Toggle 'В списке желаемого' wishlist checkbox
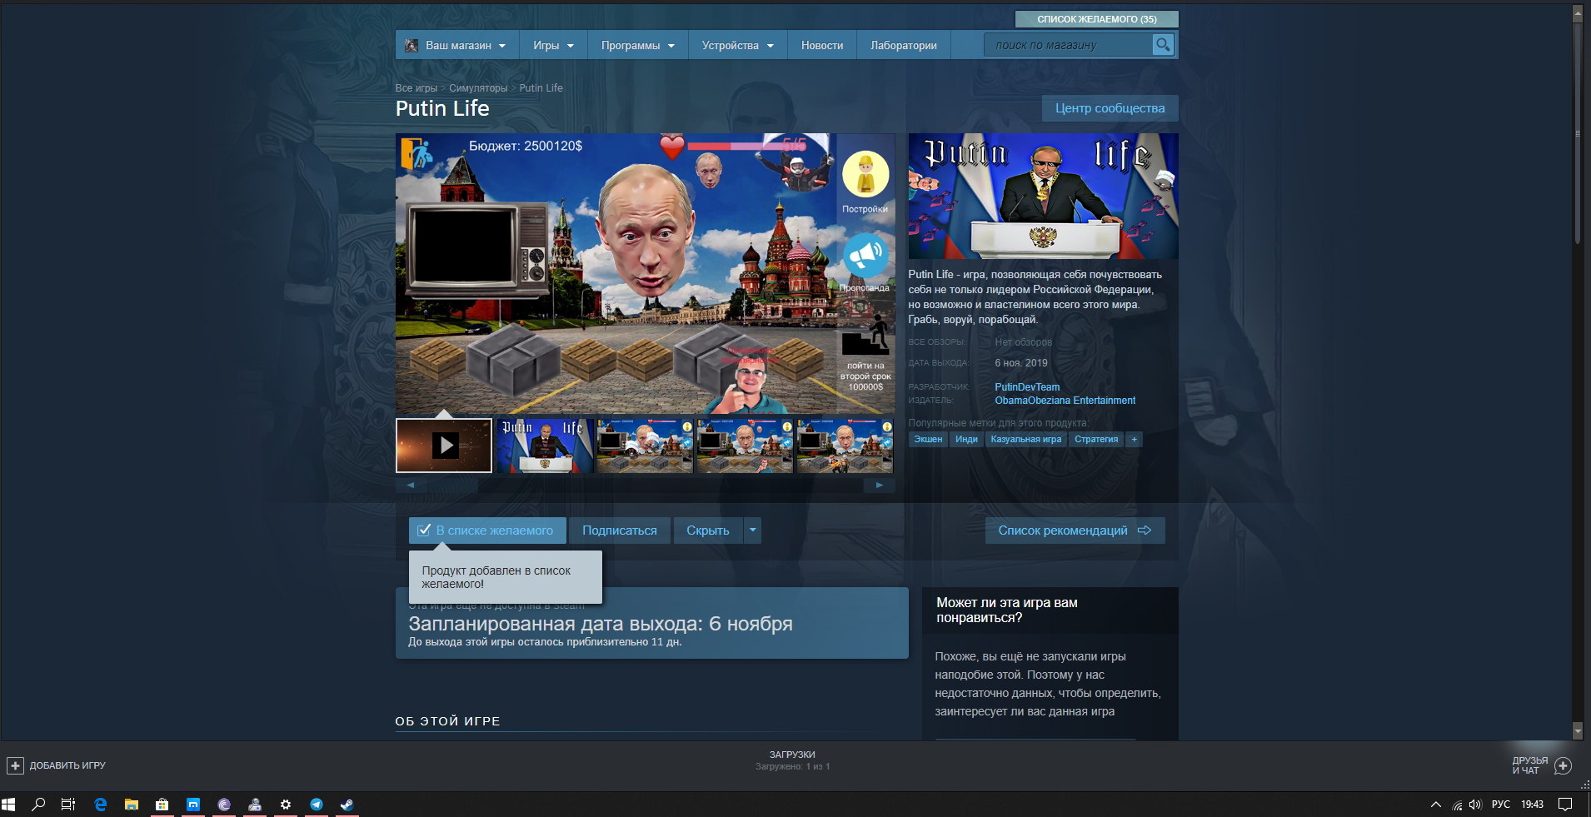The width and height of the screenshot is (1591, 817). [424, 531]
